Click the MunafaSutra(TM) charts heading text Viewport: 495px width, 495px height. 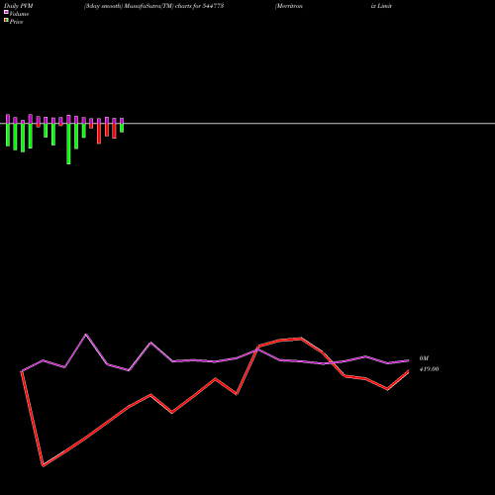point(153,6)
